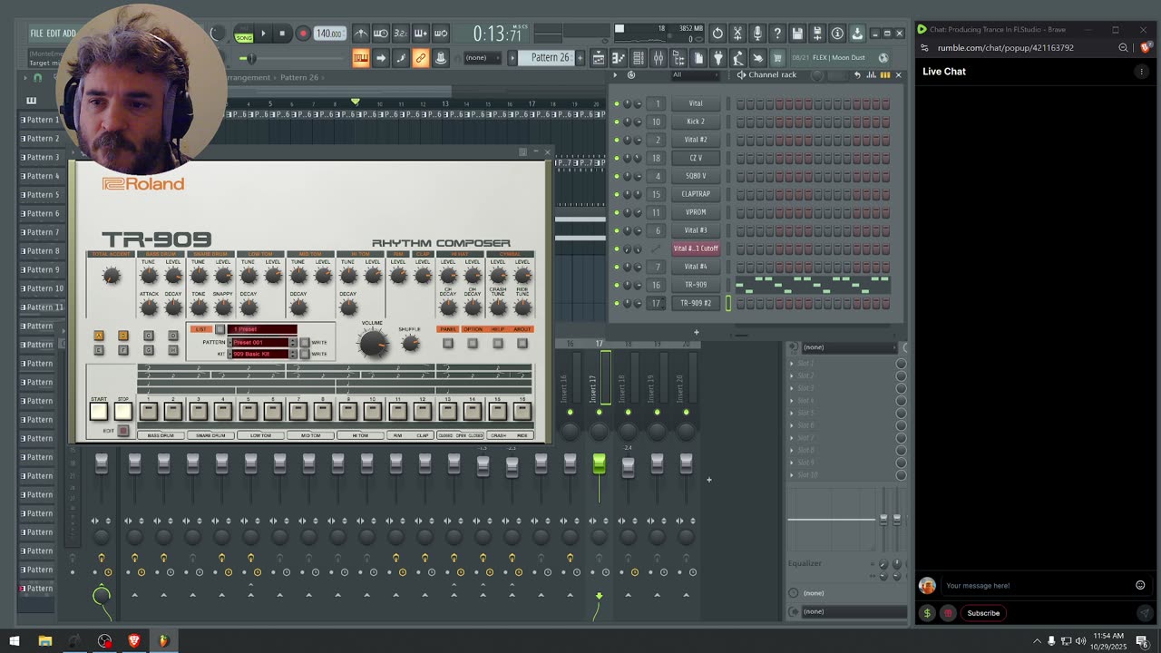Screen dimensions: 1161x653
Task: Toggle TR-909 step button 16
Action: click(522, 411)
